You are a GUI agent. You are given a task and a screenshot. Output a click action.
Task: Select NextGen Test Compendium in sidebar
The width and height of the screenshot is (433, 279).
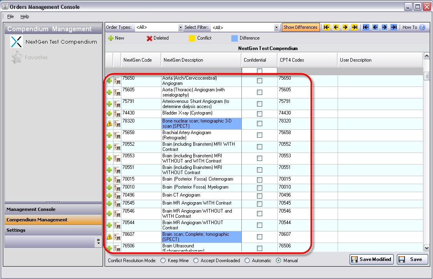61,42
